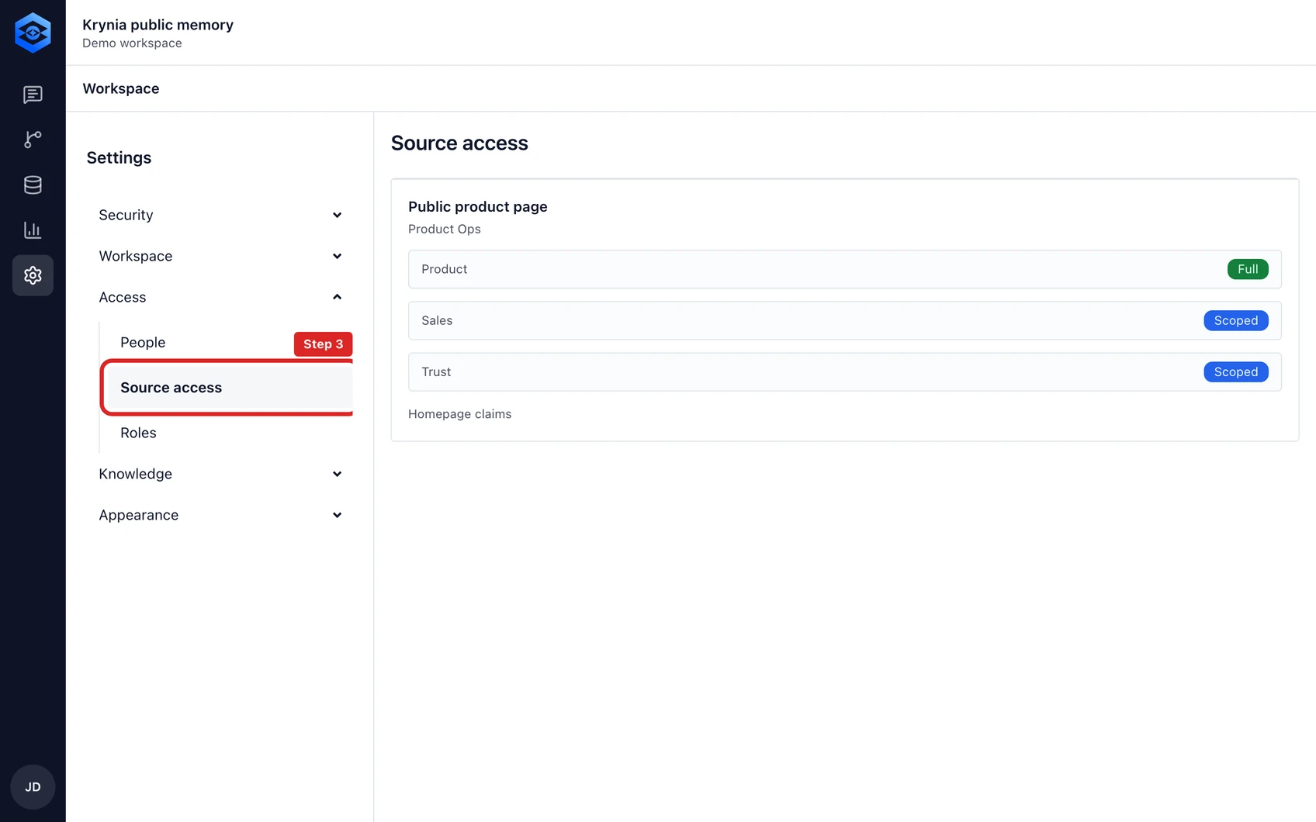Open the git branch sidebar icon
This screenshot has height=822, width=1316.
(33, 140)
